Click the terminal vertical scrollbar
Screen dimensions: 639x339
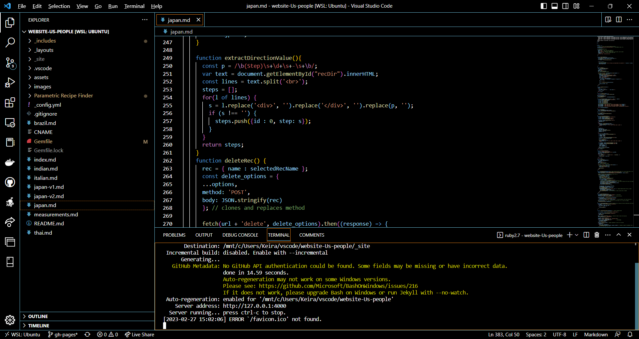pos(636,296)
